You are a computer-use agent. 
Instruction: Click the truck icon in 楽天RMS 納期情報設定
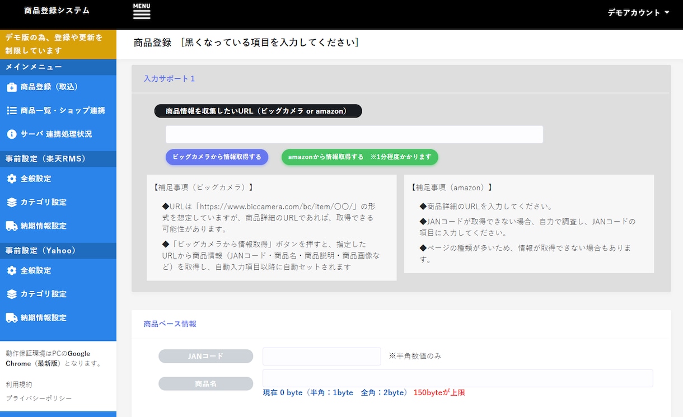12,226
